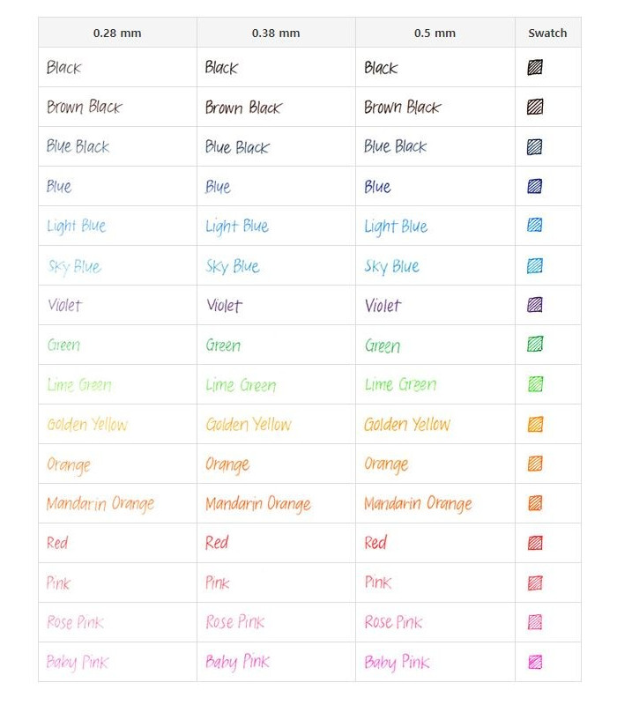The width and height of the screenshot is (617, 705).
Task: Click the 0.28 mm column header
Action: click(117, 33)
